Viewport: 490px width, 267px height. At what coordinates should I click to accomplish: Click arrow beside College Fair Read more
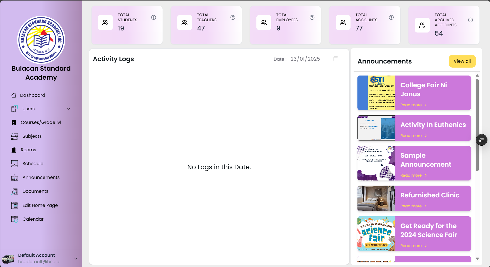(426, 105)
